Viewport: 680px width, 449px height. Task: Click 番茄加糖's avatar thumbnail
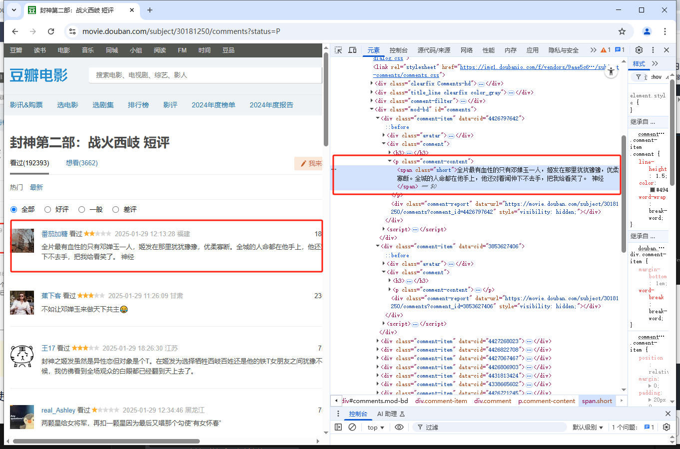coord(22,241)
